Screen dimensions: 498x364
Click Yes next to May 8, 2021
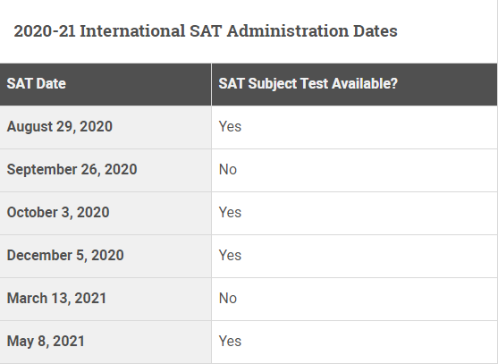pos(230,341)
